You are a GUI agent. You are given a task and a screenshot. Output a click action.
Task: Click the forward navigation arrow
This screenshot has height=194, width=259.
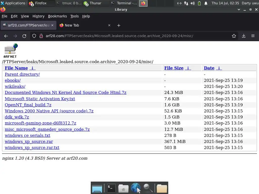[15, 36]
